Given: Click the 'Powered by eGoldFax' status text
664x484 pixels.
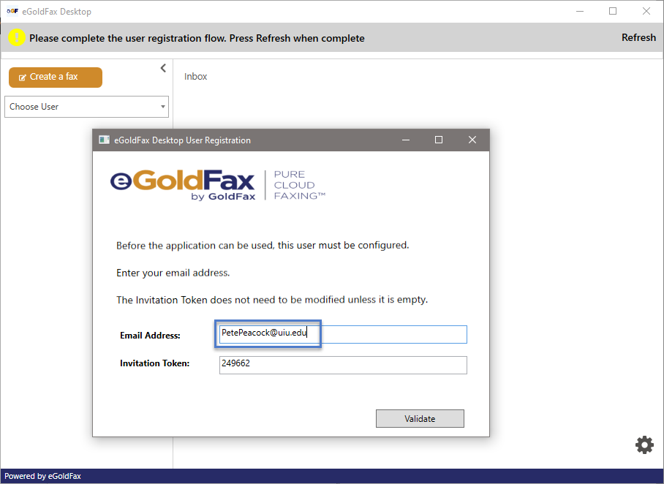Looking at the screenshot, I should point(42,476).
